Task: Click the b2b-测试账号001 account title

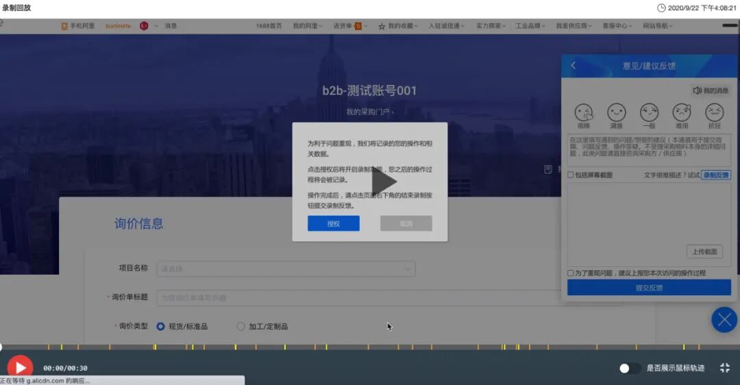Action: click(369, 90)
